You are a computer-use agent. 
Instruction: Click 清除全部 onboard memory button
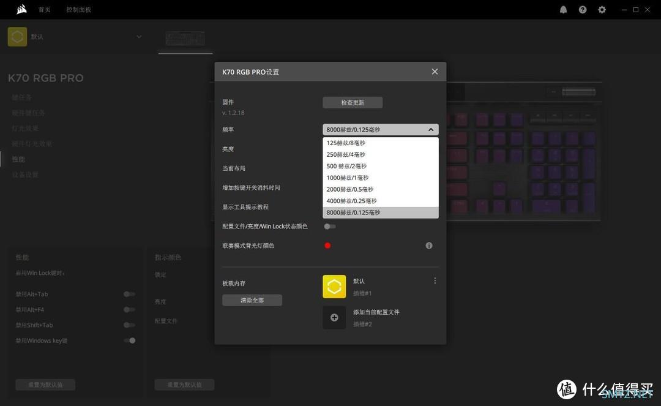point(252,300)
